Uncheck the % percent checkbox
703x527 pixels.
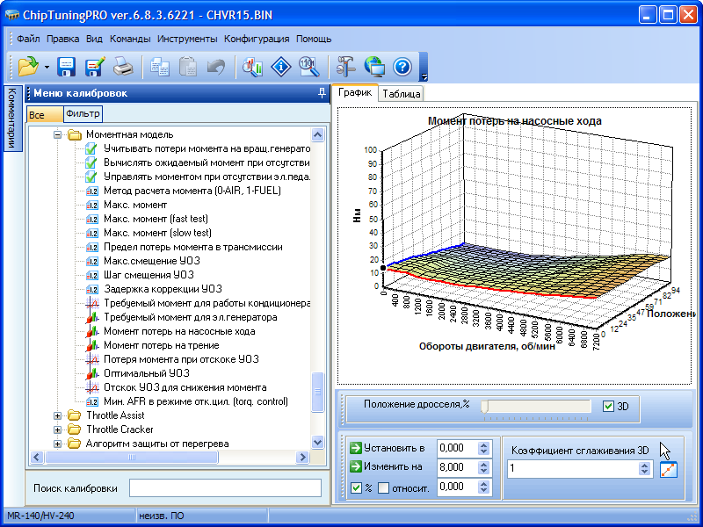356,487
